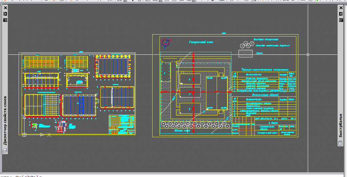Select the UCS origin icon in the drawing
Screen dimensions: 347x177
click(x=24, y=135)
